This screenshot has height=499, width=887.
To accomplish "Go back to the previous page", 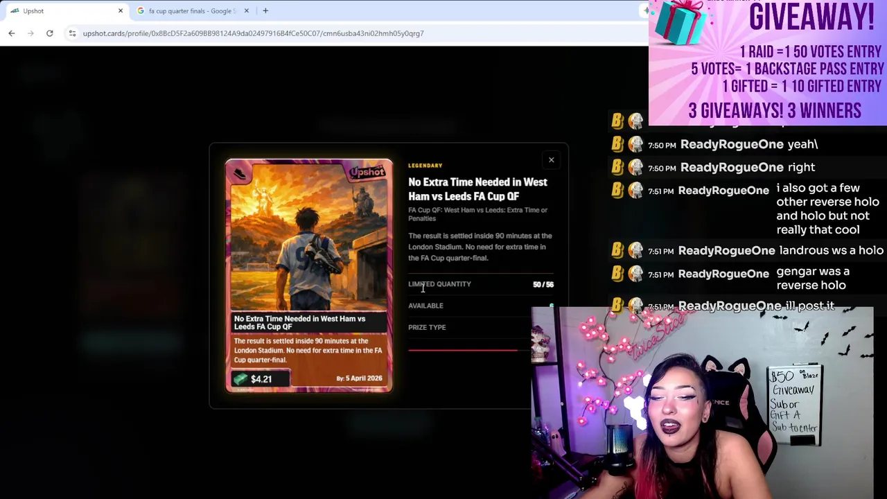I will pos(12,33).
